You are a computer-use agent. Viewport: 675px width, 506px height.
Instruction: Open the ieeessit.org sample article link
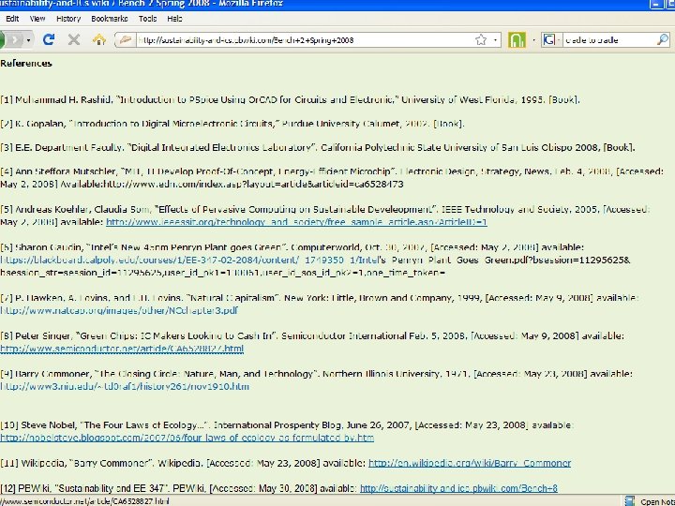click(296, 222)
